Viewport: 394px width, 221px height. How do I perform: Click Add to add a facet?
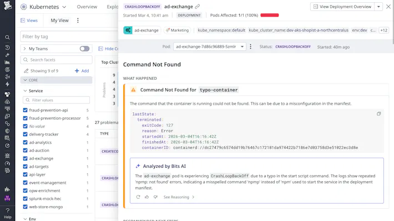tap(82, 71)
